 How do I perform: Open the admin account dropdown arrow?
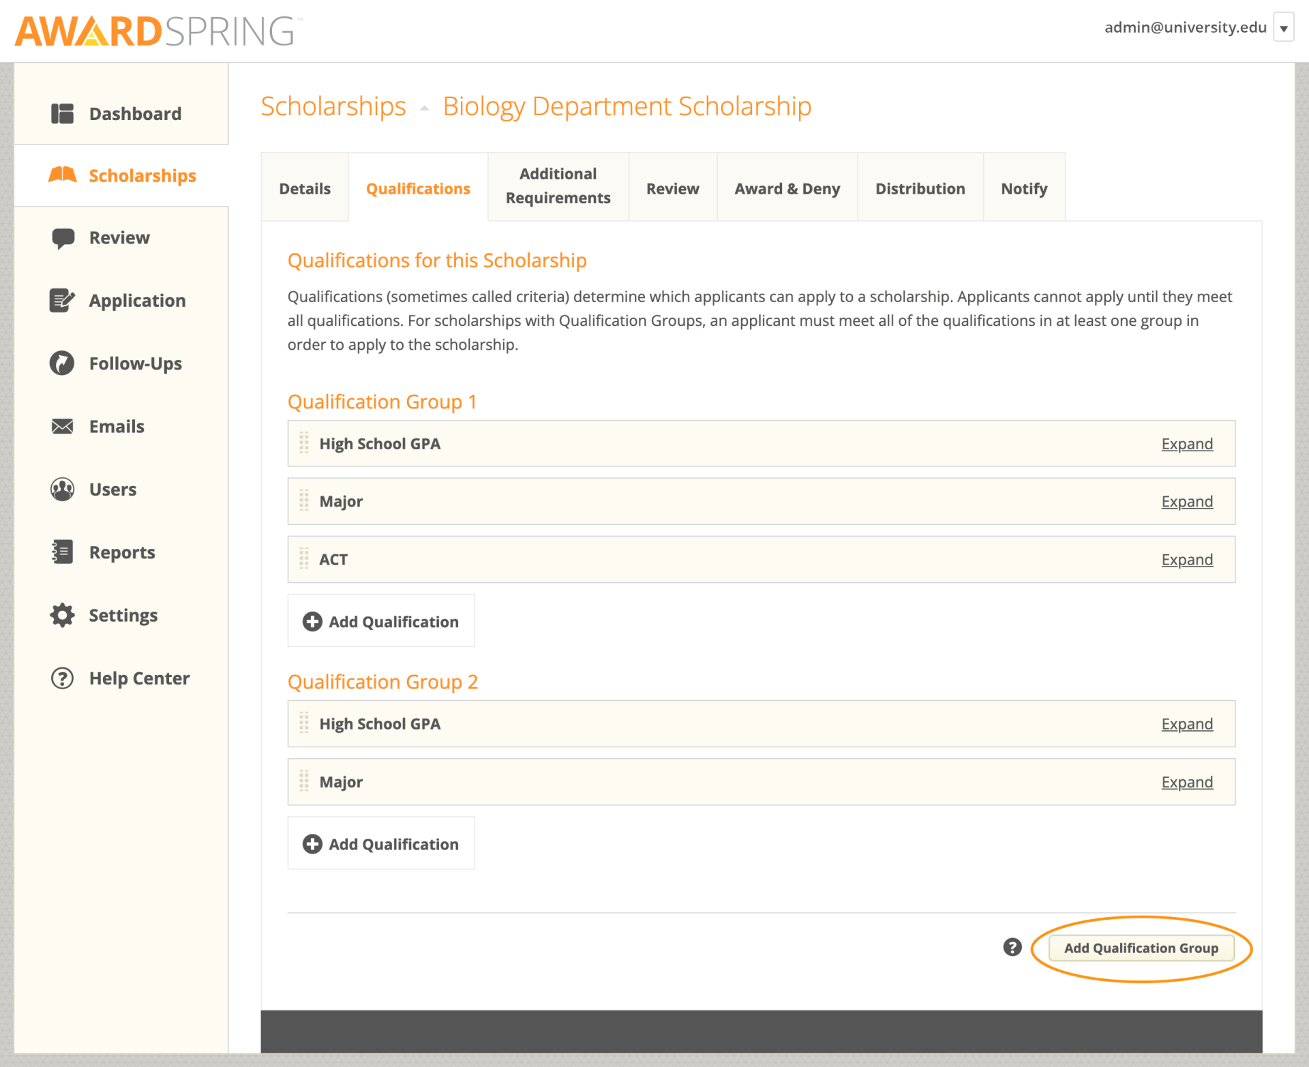point(1284,27)
